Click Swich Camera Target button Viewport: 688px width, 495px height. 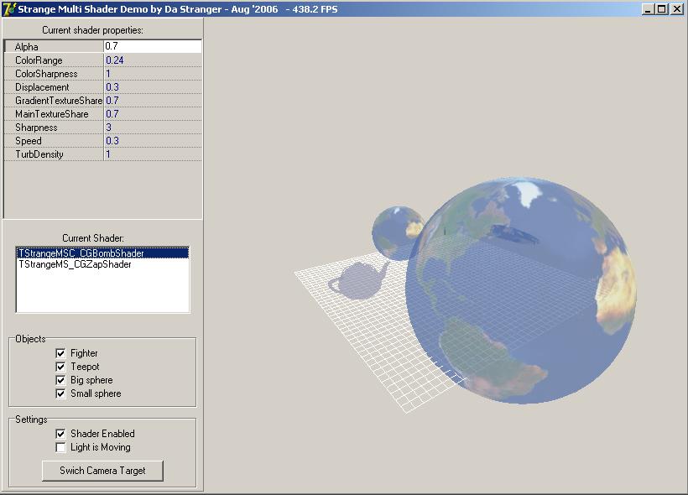click(102, 471)
